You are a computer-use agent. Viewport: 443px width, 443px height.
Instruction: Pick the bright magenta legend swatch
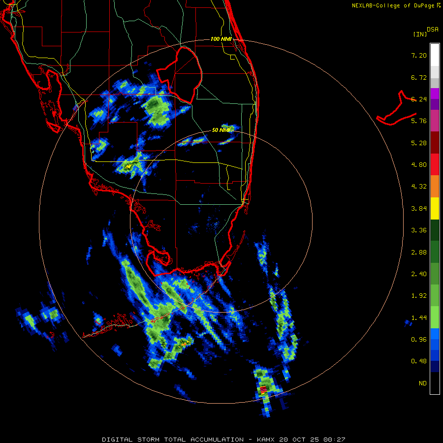(x=435, y=94)
